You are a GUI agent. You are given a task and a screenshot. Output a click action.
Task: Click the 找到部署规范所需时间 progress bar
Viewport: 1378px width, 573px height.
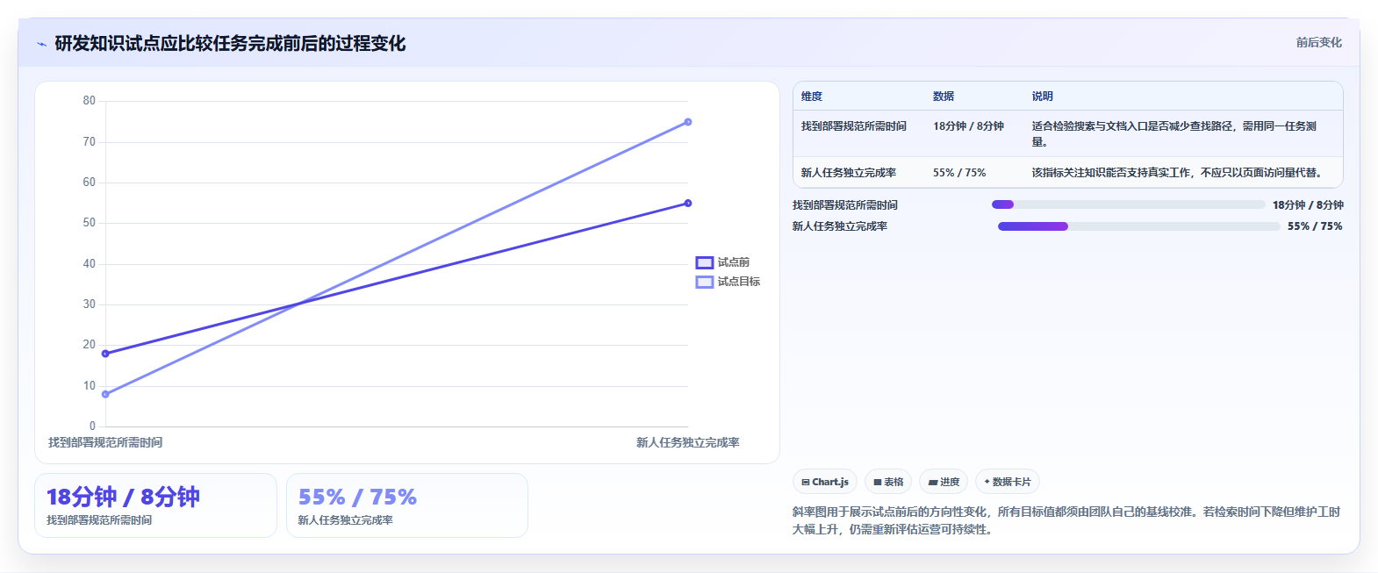(1128, 204)
